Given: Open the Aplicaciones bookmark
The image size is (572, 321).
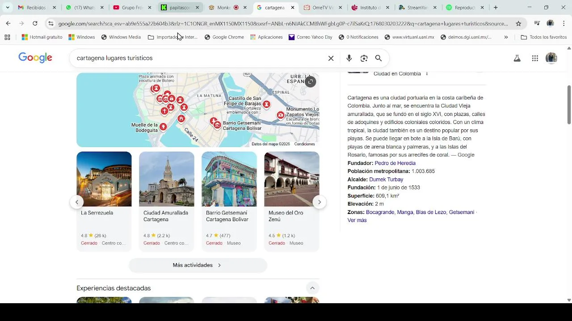Looking at the screenshot, I should pos(266,37).
